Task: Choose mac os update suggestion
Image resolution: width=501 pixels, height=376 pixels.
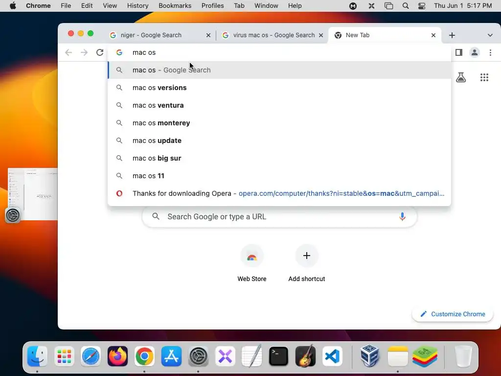Action: pyautogui.click(x=279, y=141)
